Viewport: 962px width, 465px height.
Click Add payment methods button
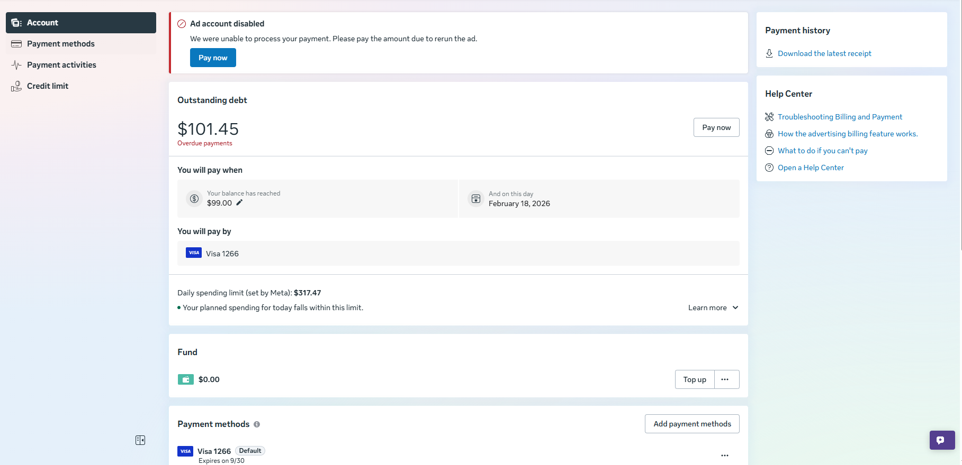(692, 424)
